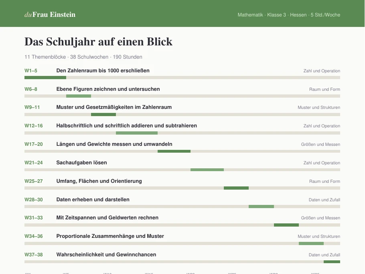
Task: Click the W17–20 week label
Action: (x=34, y=144)
